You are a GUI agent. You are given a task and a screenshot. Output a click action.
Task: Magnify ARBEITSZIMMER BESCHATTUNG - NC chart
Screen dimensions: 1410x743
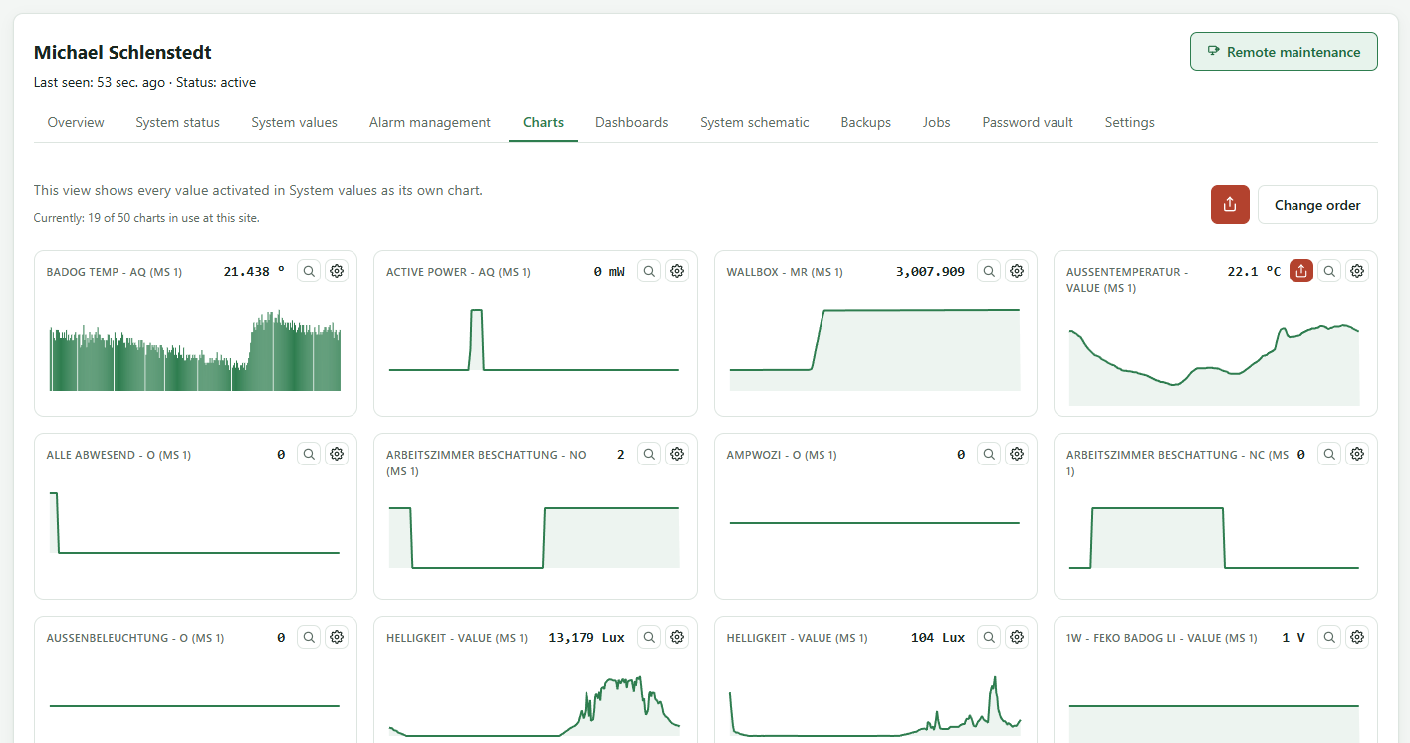pos(1329,454)
